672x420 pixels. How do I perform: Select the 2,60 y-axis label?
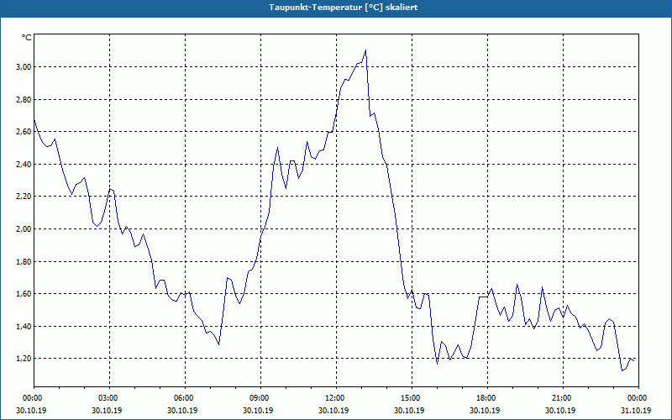pyautogui.click(x=24, y=132)
